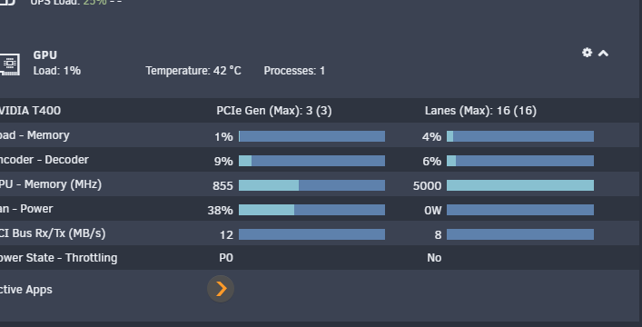Image resolution: width=642 pixels, height=327 pixels.
Task: Click the 855 MHz GPU clock bar
Action: 312,185
